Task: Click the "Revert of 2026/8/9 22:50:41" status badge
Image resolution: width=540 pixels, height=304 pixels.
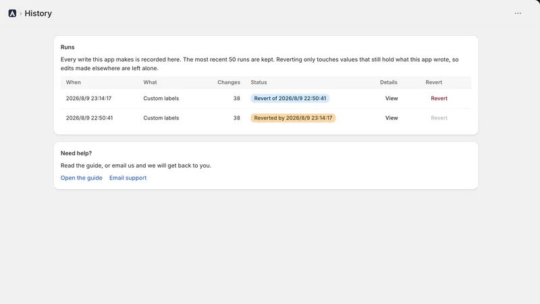Action: [x=290, y=98]
